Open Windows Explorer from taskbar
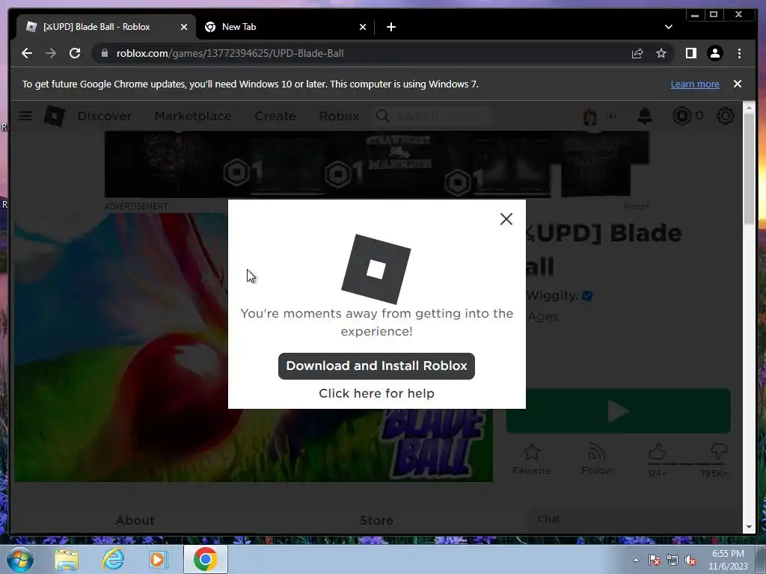 pyautogui.click(x=67, y=559)
